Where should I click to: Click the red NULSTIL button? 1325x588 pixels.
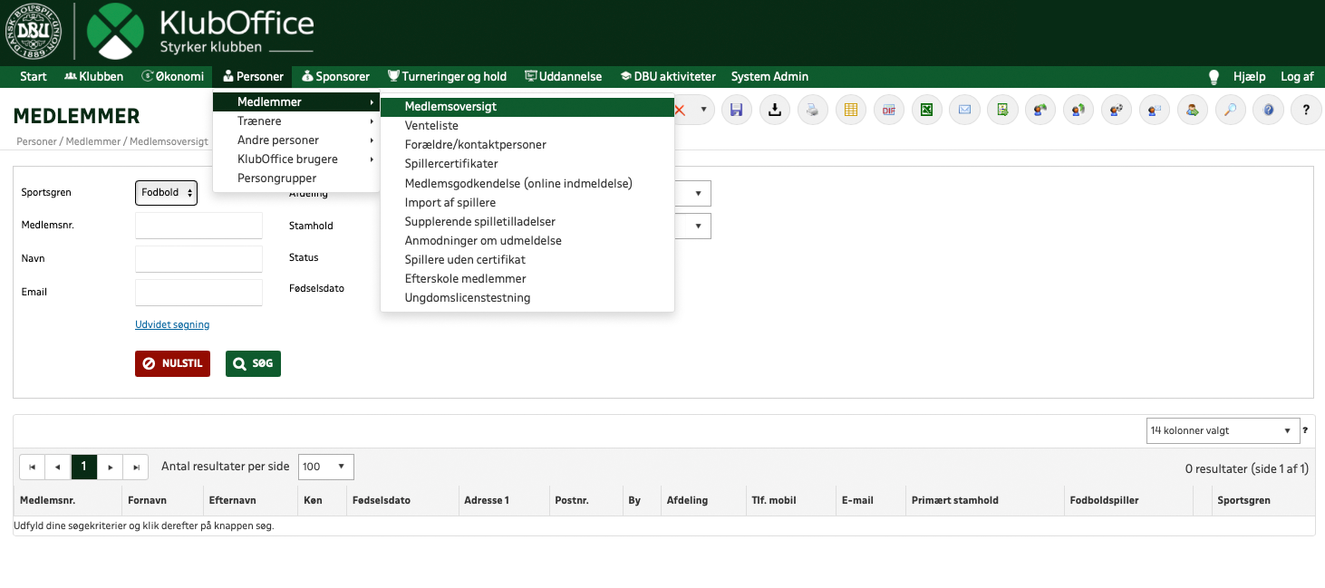[x=172, y=363]
